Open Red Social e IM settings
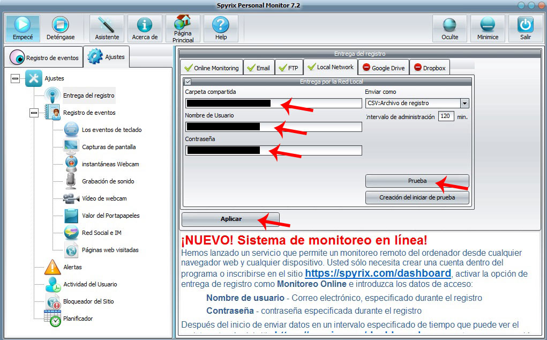This screenshot has width=547, height=340. (101, 233)
